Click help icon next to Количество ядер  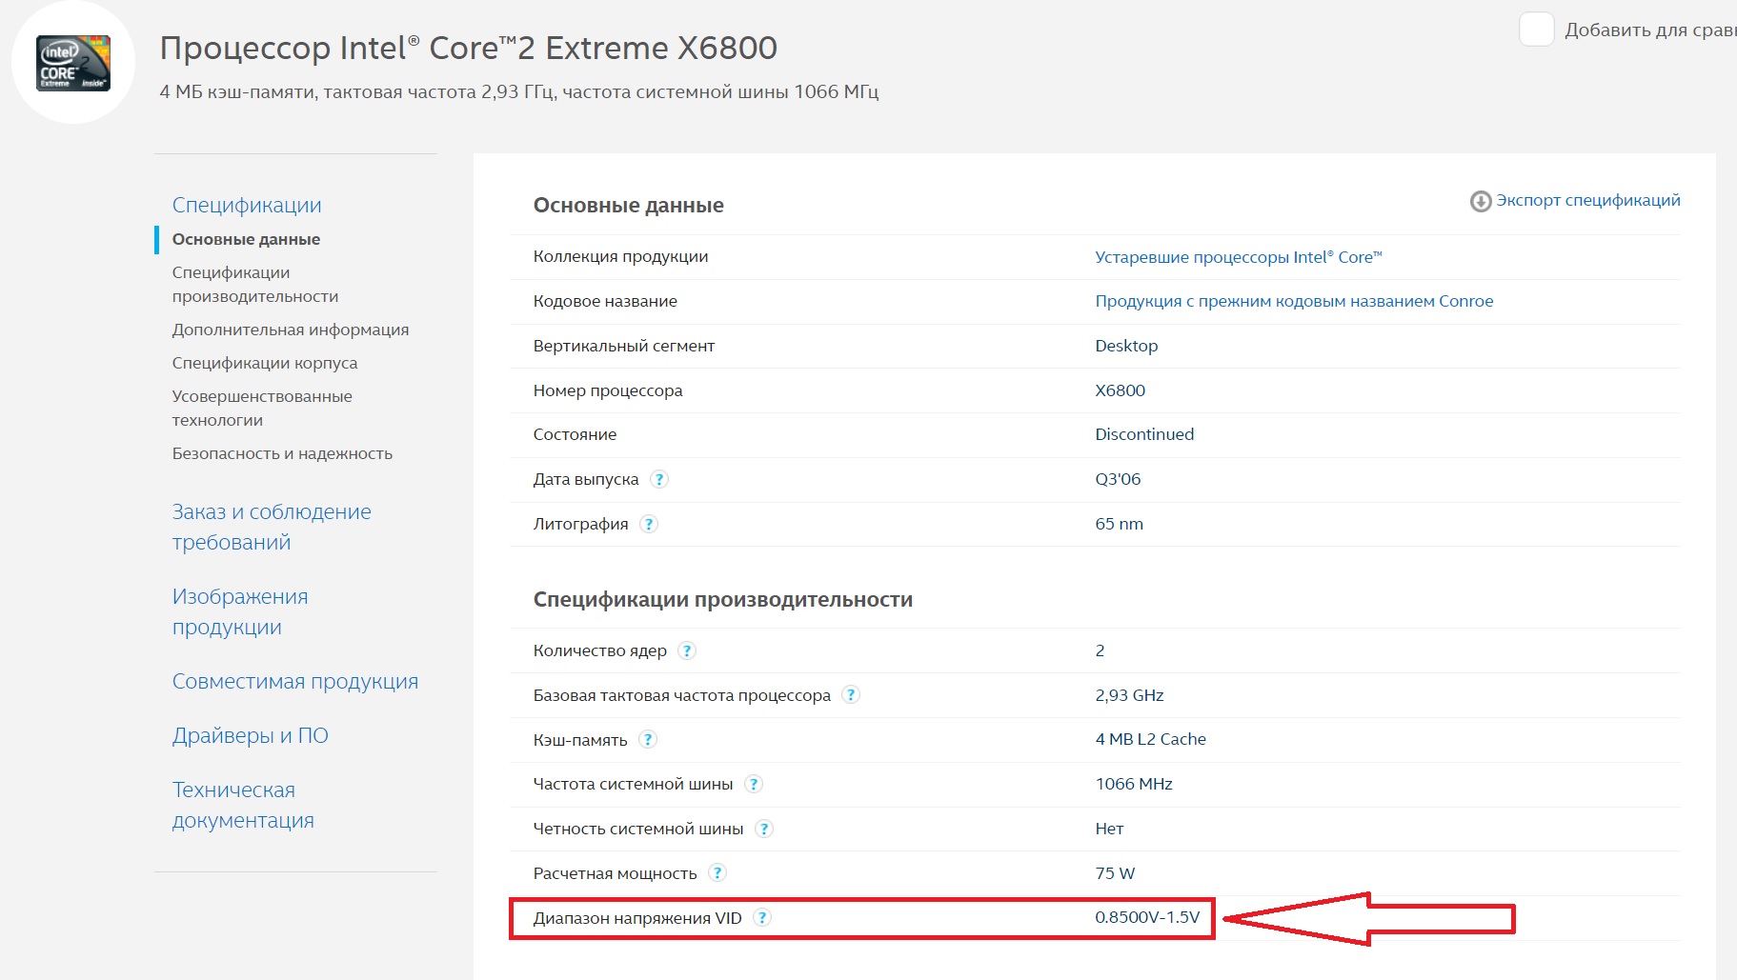coord(687,650)
